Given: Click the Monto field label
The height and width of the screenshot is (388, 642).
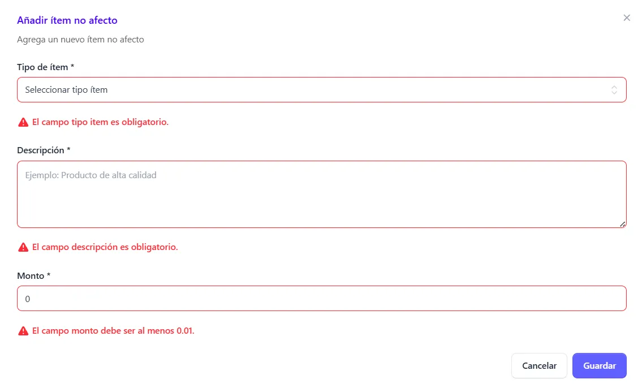Looking at the screenshot, I should click(x=34, y=276).
